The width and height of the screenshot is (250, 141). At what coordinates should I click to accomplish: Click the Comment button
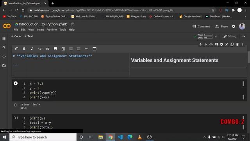(201, 26)
